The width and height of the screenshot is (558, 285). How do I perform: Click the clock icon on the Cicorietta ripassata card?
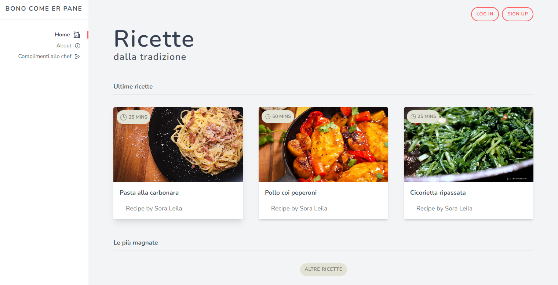click(x=413, y=116)
